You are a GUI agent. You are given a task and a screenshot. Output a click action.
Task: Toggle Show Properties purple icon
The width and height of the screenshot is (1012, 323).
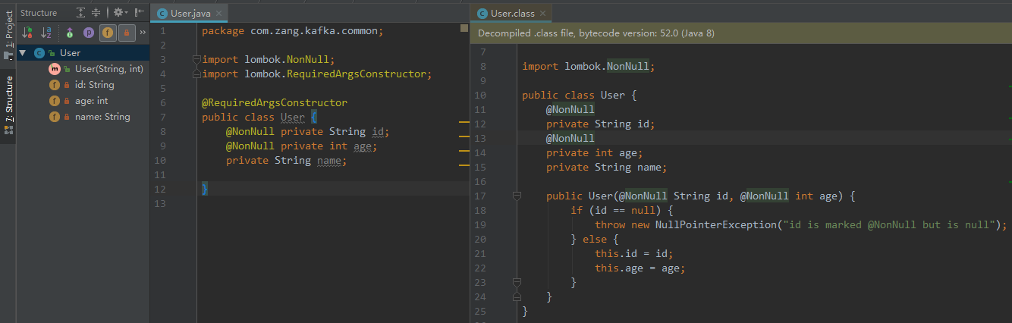click(89, 33)
